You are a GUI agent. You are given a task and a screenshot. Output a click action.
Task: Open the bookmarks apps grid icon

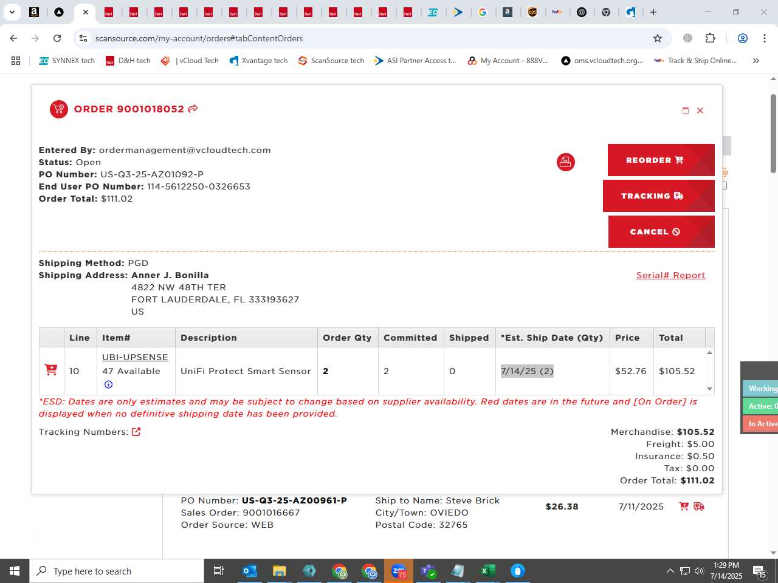click(x=16, y=61)
